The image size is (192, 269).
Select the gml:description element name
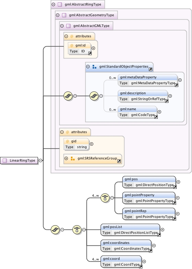[133, 93]
